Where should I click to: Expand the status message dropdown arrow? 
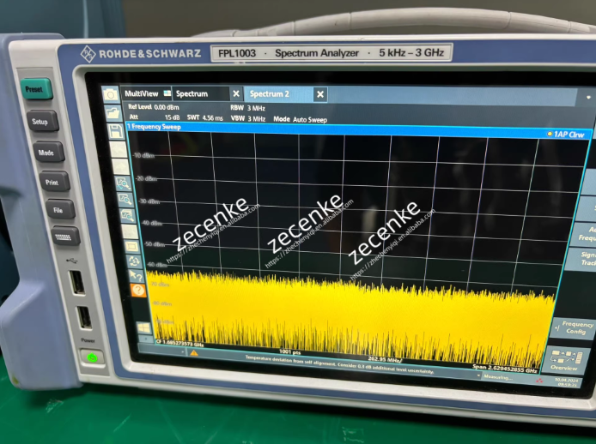tap(478, 375)
